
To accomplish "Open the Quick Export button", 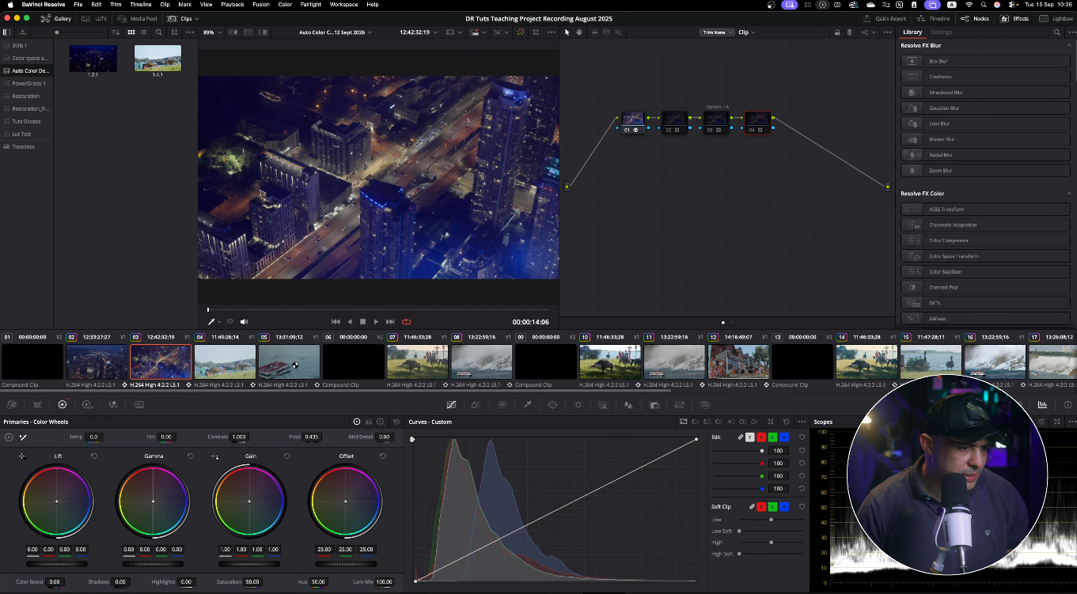I will pos(885,18).
